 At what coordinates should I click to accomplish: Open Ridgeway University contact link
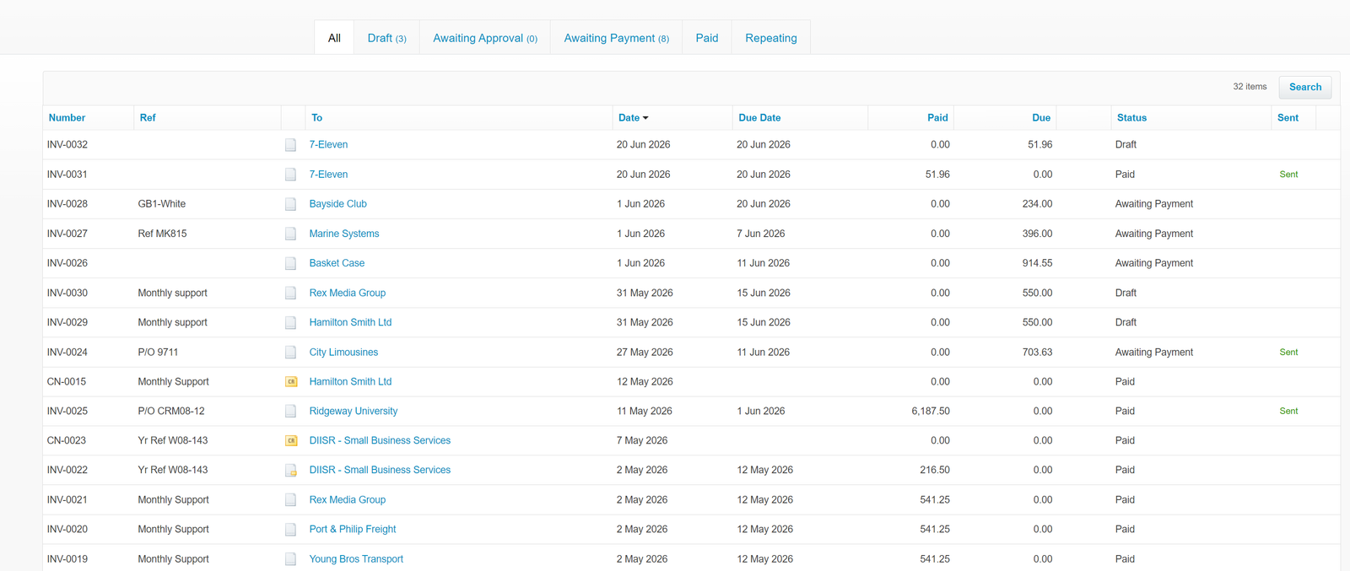(354, 411)
